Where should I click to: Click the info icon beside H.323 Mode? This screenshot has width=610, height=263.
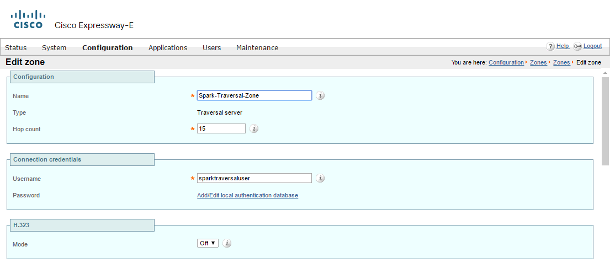coord(227,243)
